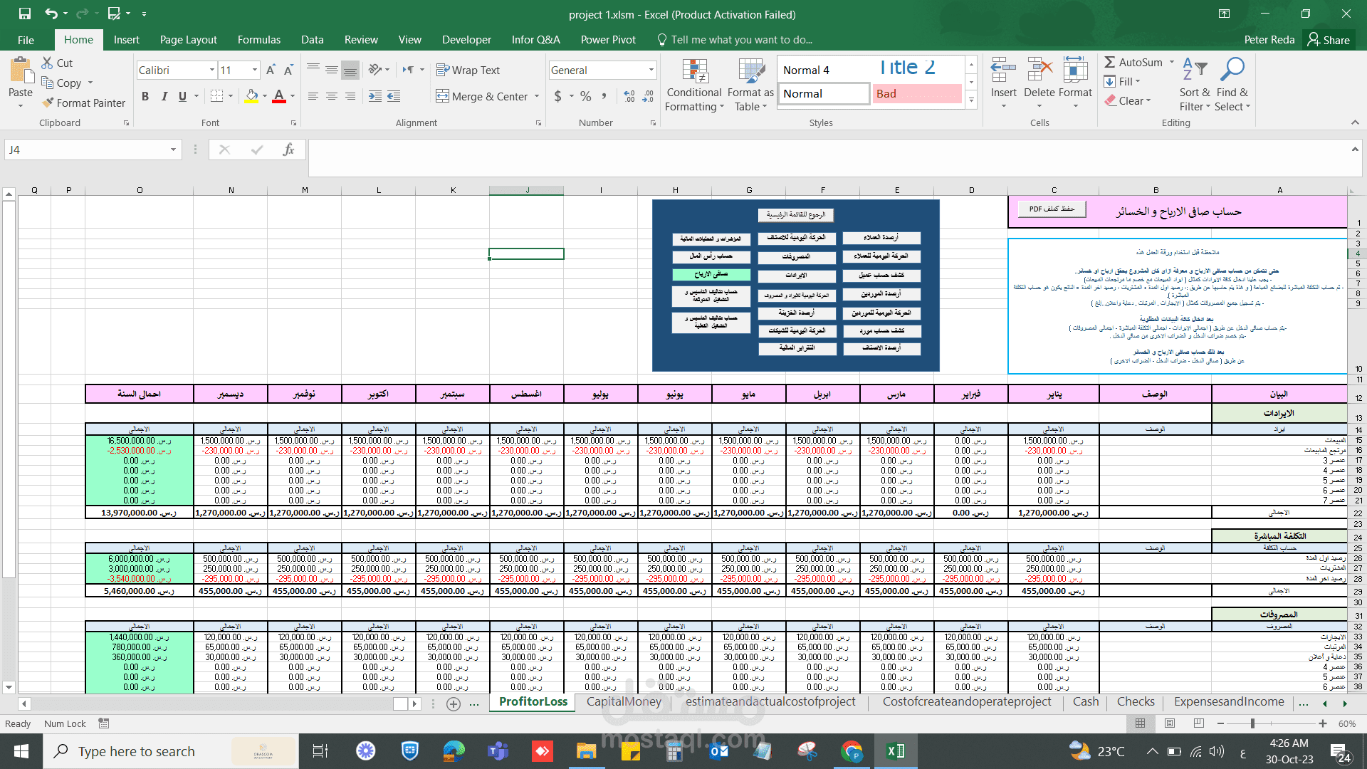Viewport: 1367px width, 769px height.
Task: Toggle Wrap Text on
Action: (468, 70)
